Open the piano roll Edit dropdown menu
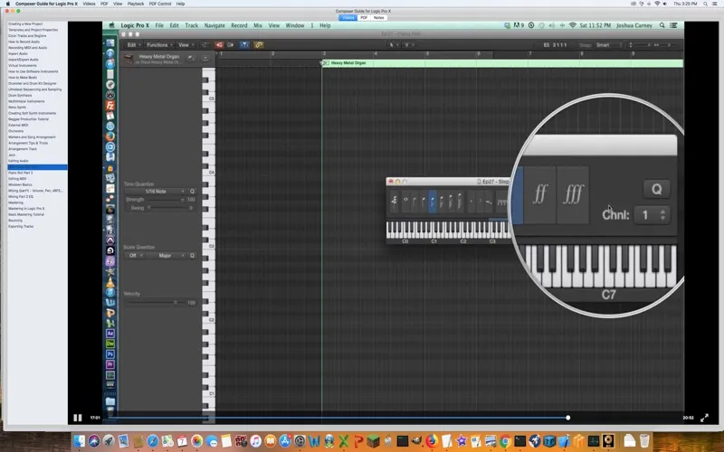The width and height of the screenshot is (724, 452). coord(133,44)
